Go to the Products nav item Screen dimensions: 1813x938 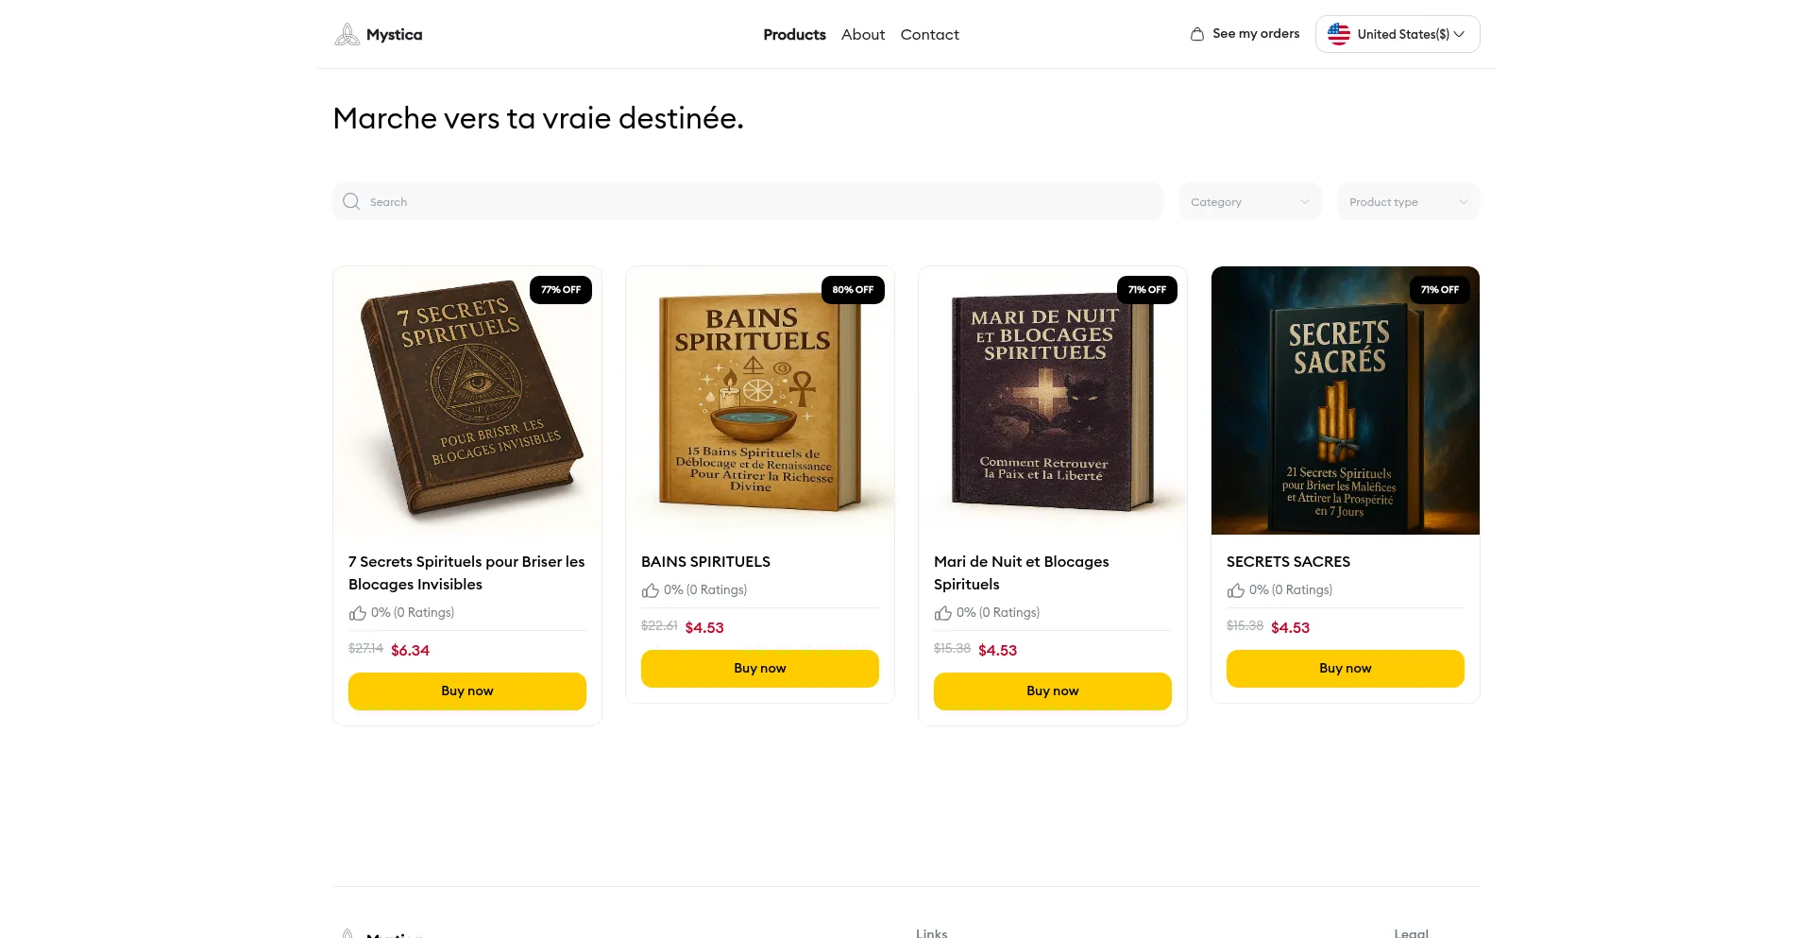click(x=794, y=35)
